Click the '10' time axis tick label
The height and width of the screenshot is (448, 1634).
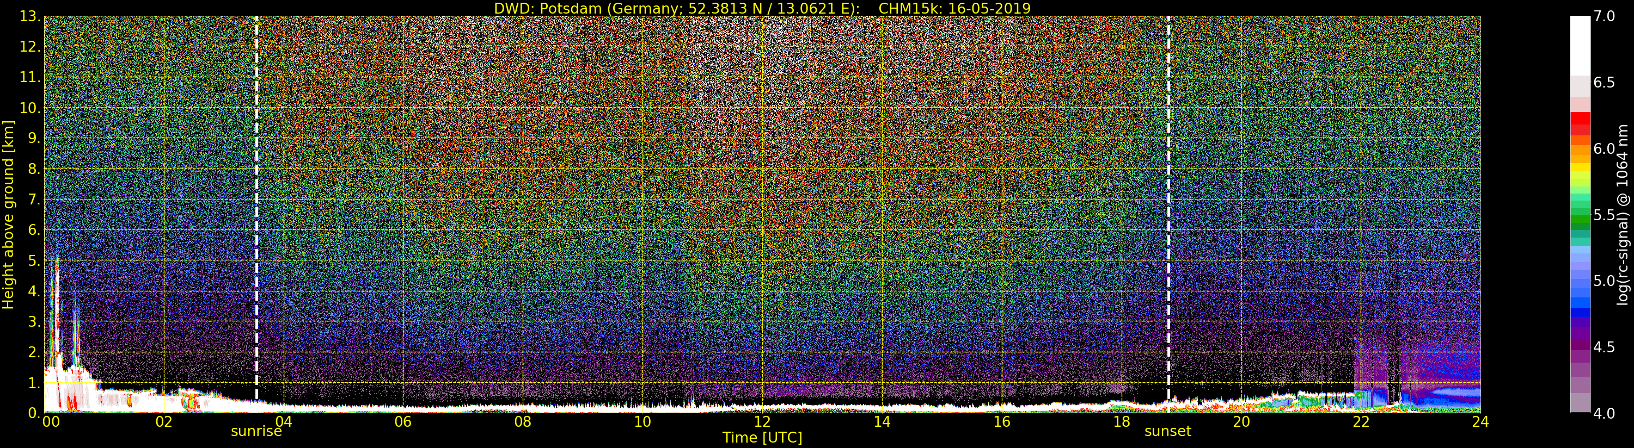(642, 422)
